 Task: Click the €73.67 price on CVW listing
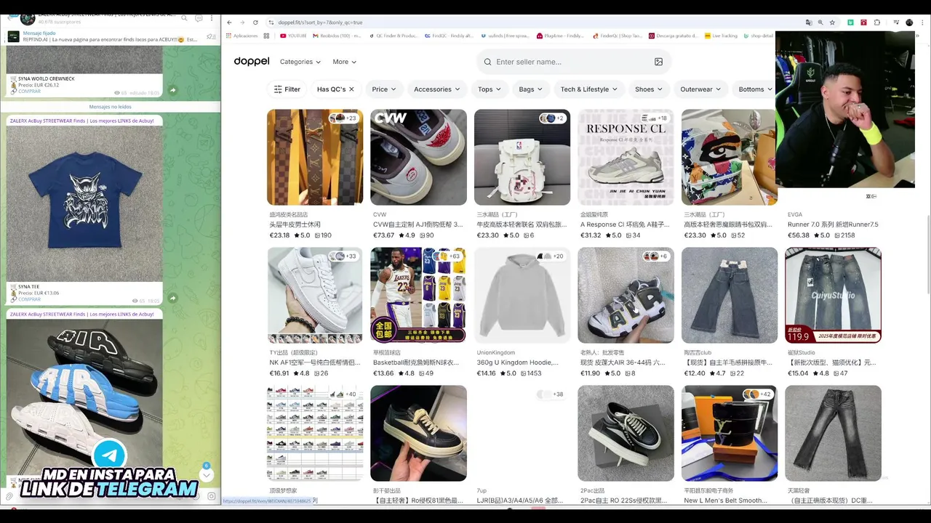tap(383, 235)
